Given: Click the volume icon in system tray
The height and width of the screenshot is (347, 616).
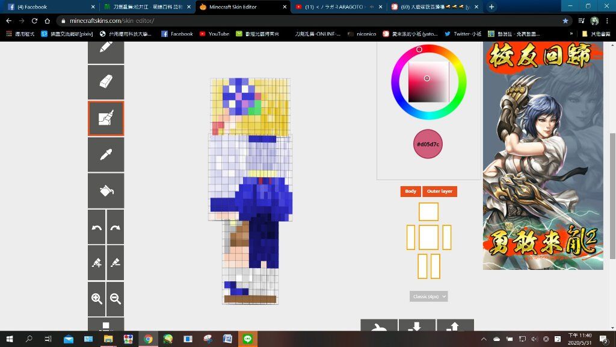Looking at the screenshot, I should point(534,339).
